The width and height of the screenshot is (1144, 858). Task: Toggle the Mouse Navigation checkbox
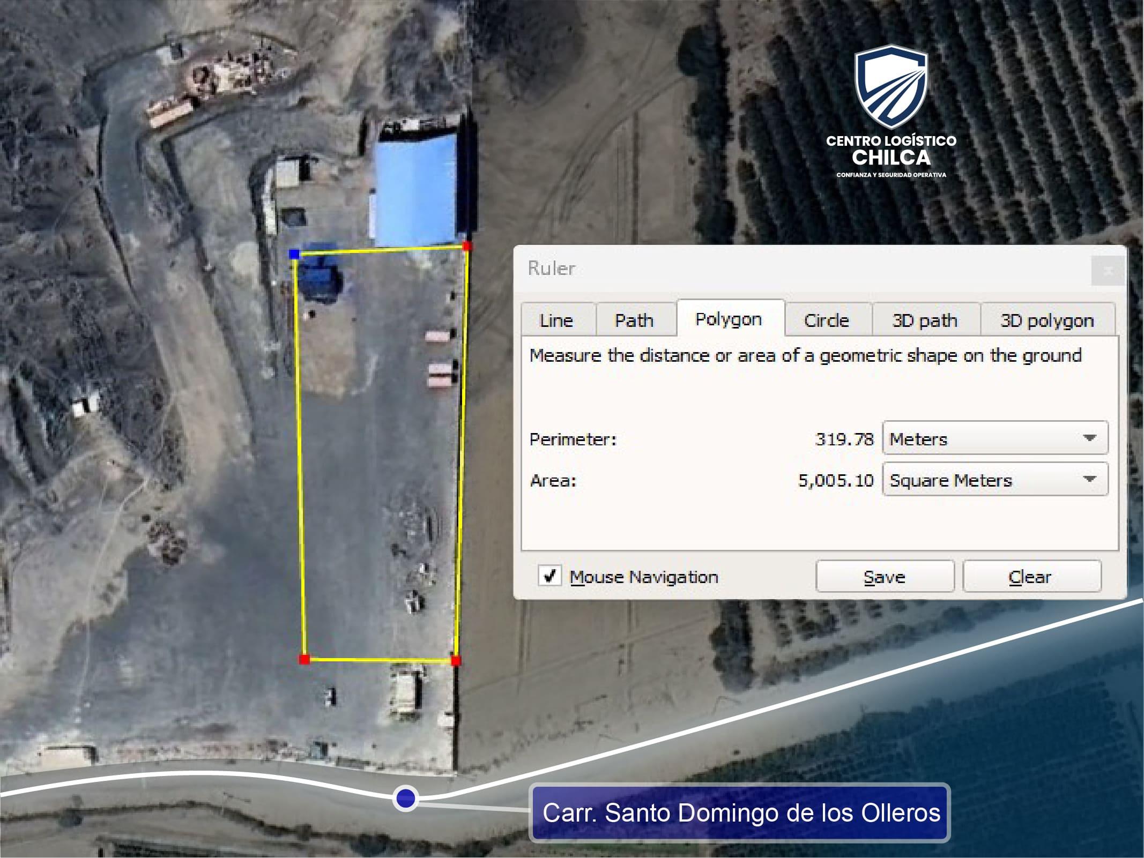pyautogui.click(x=550, y=576)
